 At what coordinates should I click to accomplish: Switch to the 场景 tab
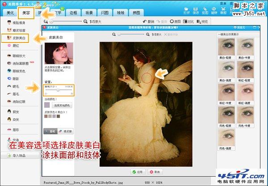[89, 13]
